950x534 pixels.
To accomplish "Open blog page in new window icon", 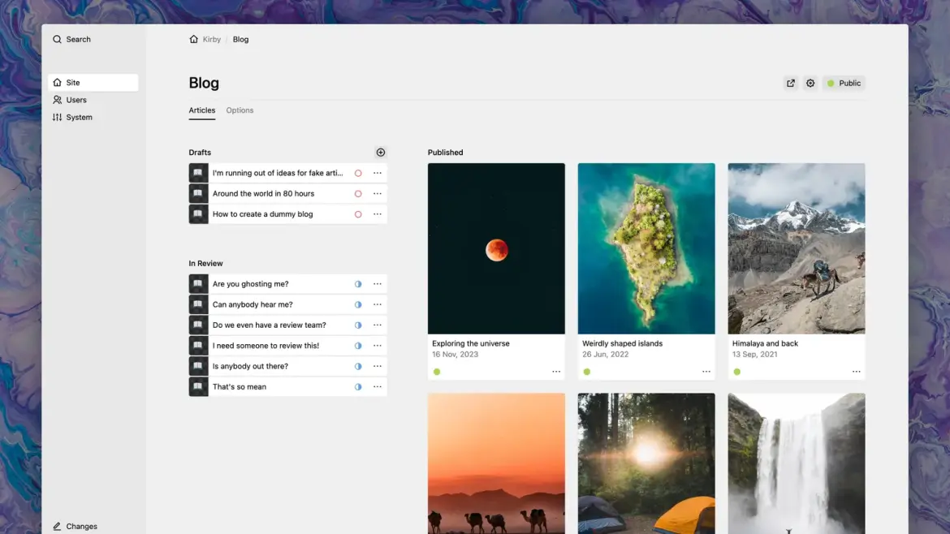I will click(791, 83).
